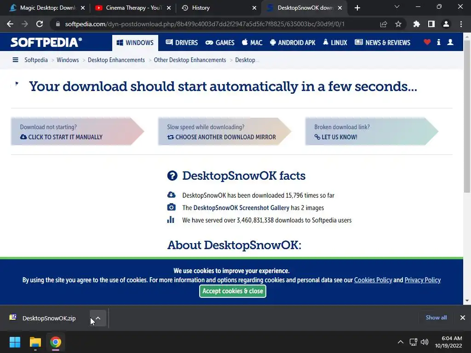Click Softpedia breadcrumb link
Viewport: 471px width, 353px height.
click(36, 60)
